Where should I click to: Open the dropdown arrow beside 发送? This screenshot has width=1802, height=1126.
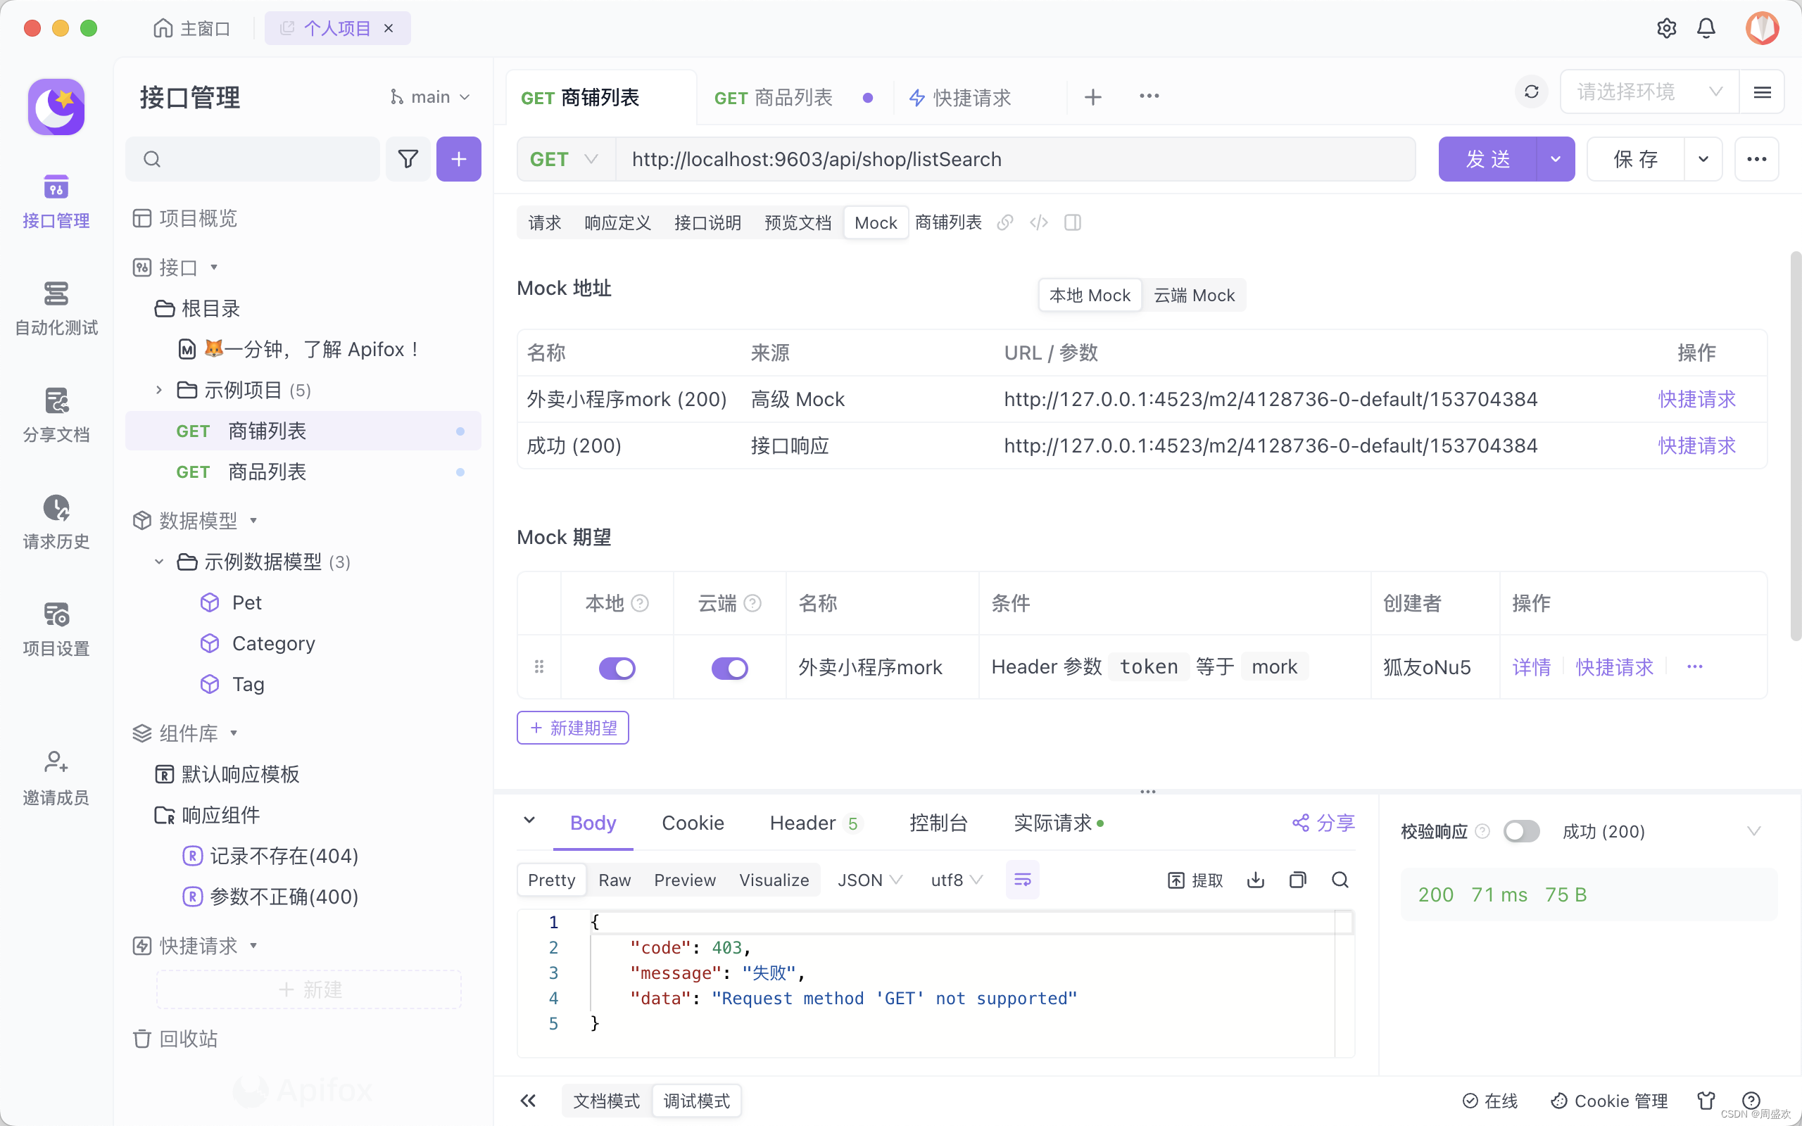[x=1555, y=158]
